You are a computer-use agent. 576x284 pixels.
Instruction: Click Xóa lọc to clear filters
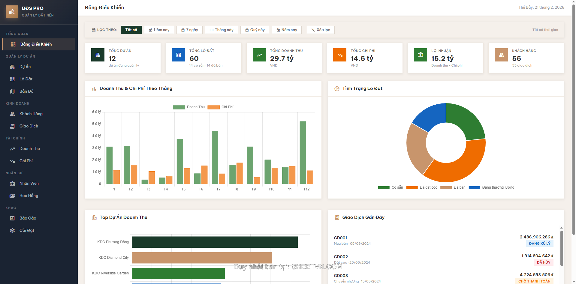pyautogui.click(x=320, y=30)
